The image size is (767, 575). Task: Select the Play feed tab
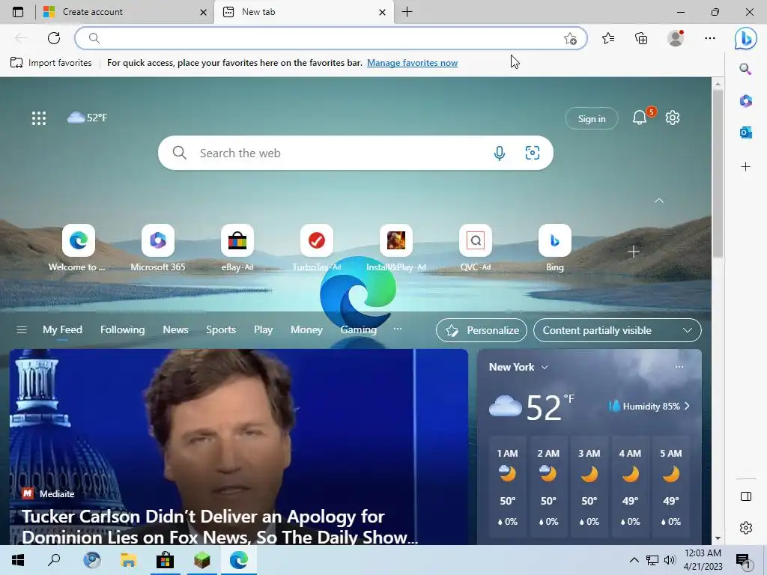263,330
